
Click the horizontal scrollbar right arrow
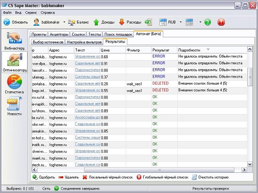tap(244, 170)
